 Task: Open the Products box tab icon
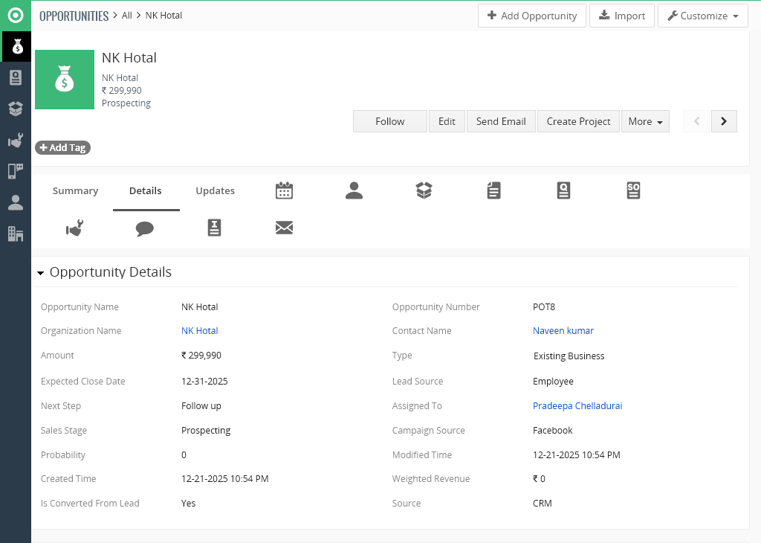424,190
